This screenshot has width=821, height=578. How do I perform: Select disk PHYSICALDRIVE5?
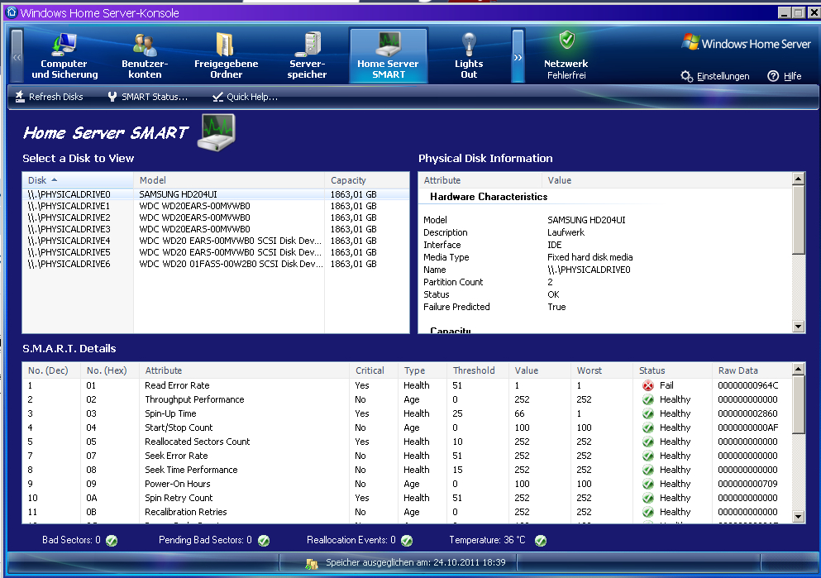pyautogui.click(x=215, y=252)
